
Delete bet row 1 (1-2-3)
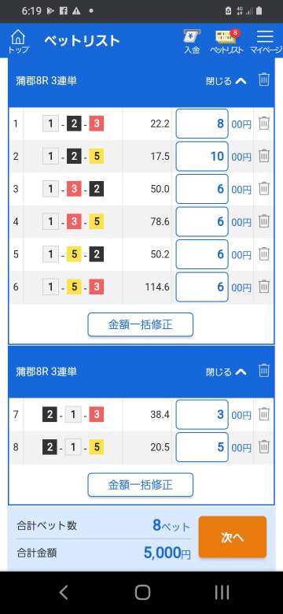coord(264,124)
